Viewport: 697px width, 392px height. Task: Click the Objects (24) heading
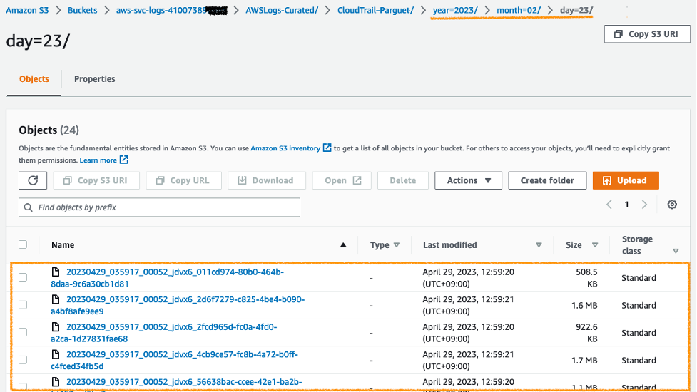click(x=49, y=130)
